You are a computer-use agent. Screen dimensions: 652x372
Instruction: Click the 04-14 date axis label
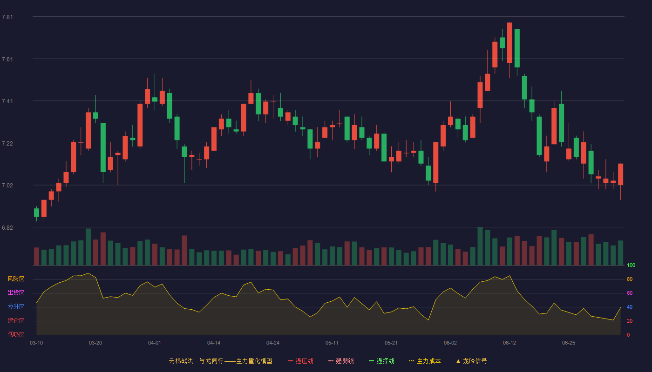click(214, 343)
